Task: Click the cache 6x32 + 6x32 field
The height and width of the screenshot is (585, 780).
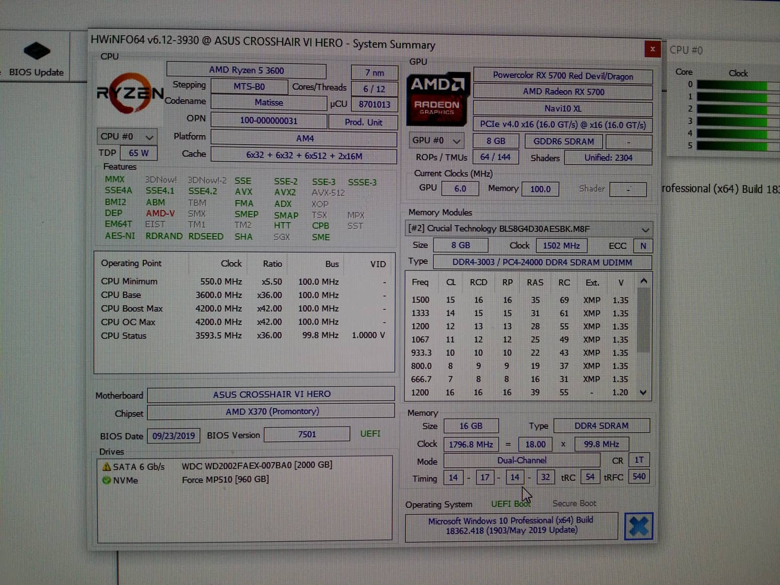Action: click(x=304, y=156)
